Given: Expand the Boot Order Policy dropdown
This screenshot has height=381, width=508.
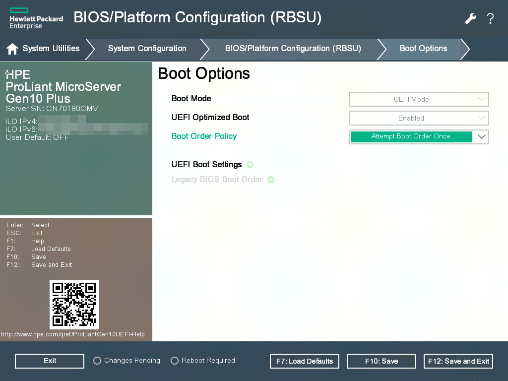Looking at the screenshot, I should click(419, 137).
